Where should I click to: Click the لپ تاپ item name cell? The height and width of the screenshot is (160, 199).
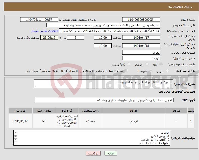pyautogui.click(x=134, y=121)
